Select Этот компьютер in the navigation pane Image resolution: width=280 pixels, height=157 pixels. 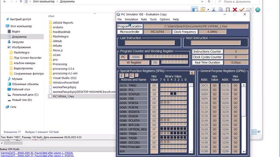pos(21,26)
